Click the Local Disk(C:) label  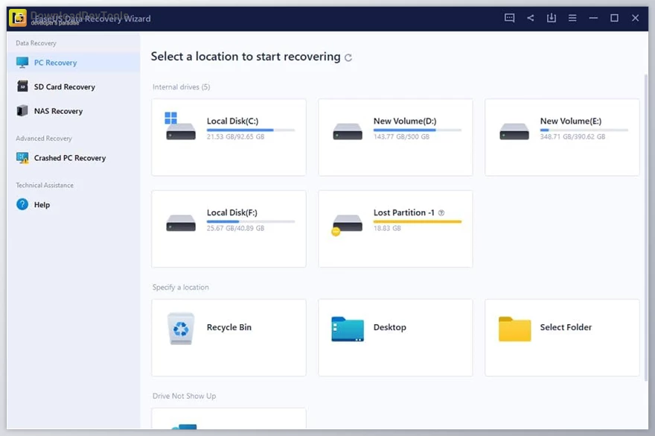(x=233, y=121)
